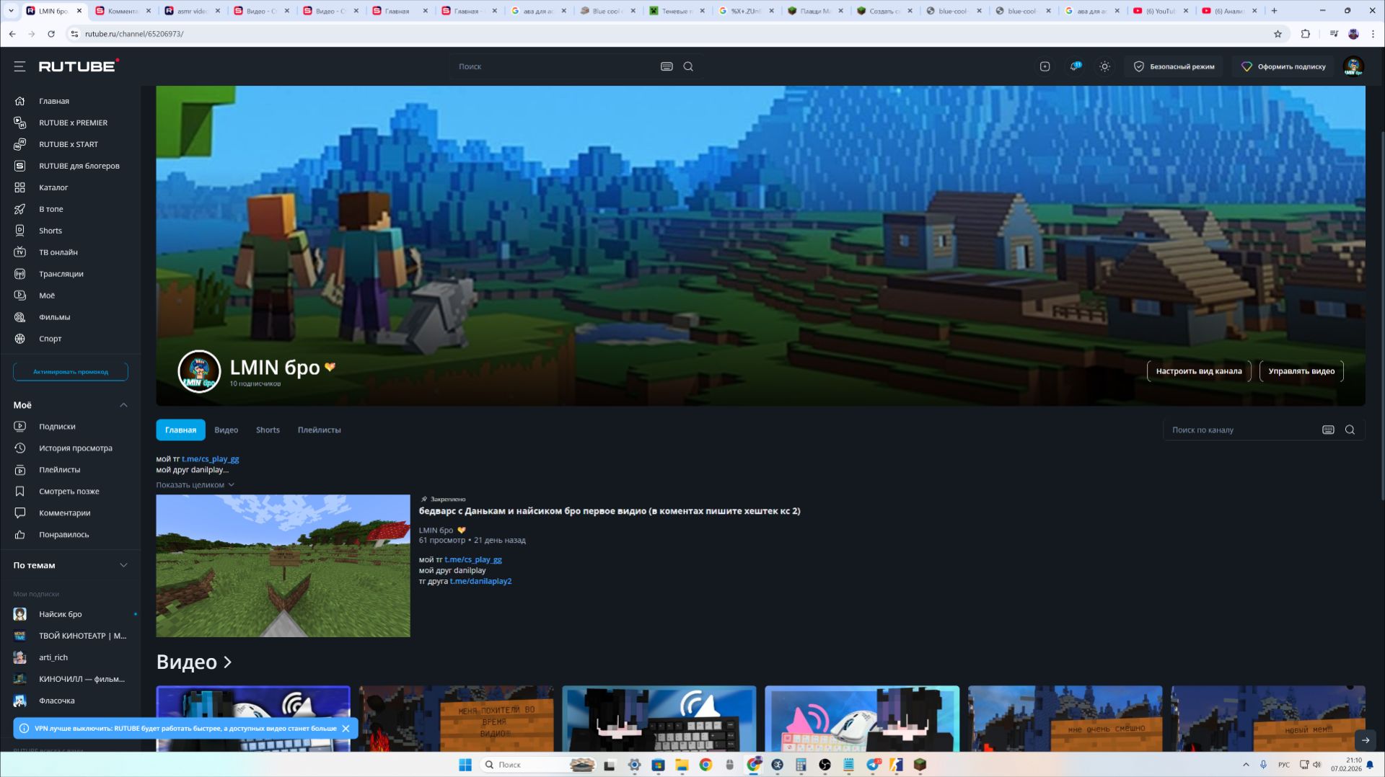The height and width of the screenshot is (777, 1385).
Task: Bookmark this page with the star icon
Action: [x=1278, y=34]
